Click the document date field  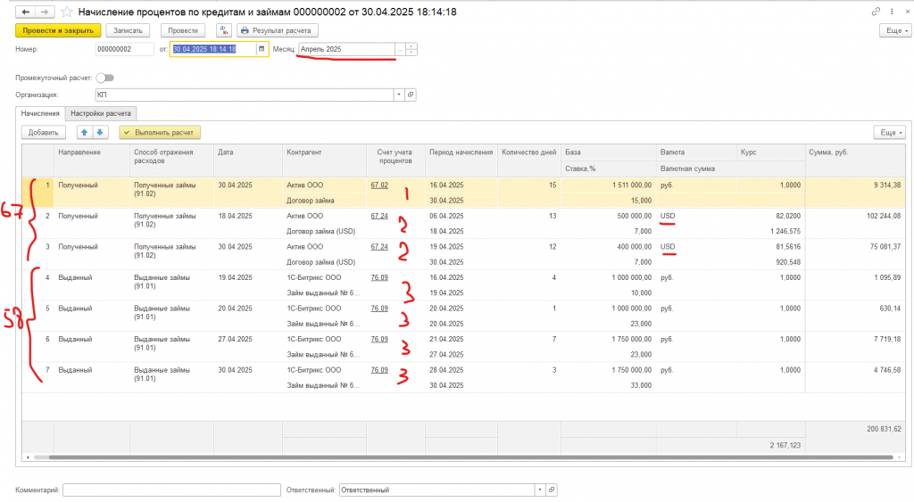212,50
